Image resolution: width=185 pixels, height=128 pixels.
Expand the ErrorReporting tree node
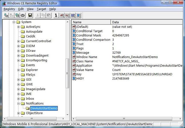click(x=18, y=60)
